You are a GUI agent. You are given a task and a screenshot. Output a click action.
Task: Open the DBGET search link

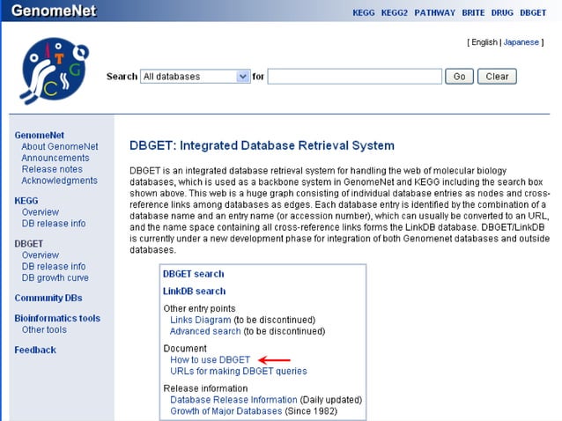(x=194, y=274)
